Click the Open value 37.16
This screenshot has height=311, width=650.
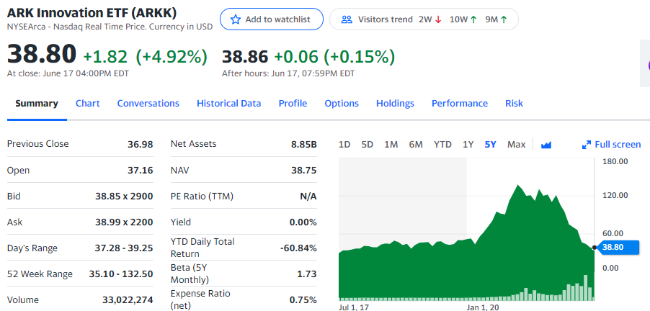coord(140,170)
